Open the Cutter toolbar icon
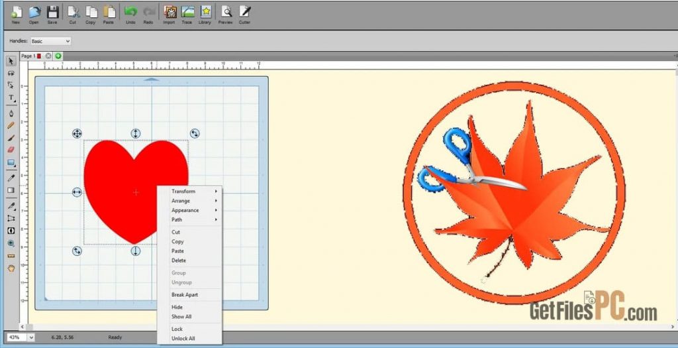 point(244,13)
